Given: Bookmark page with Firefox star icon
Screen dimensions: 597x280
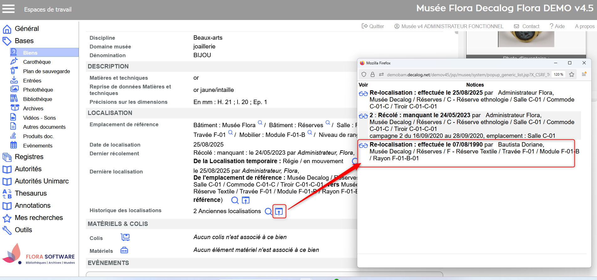Looking at the screenshot, I should 572,74.
